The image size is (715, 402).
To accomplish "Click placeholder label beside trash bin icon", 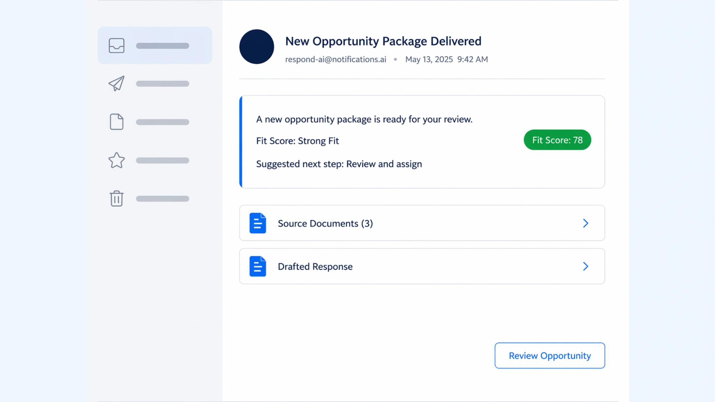I will point(162,199).
